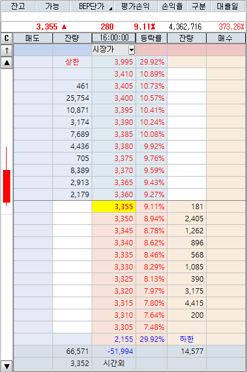Image resolution: width=247 pixels, height=372 pixels.
Task: Click after-hours quantity 3,352
Action: coord(72,363)
